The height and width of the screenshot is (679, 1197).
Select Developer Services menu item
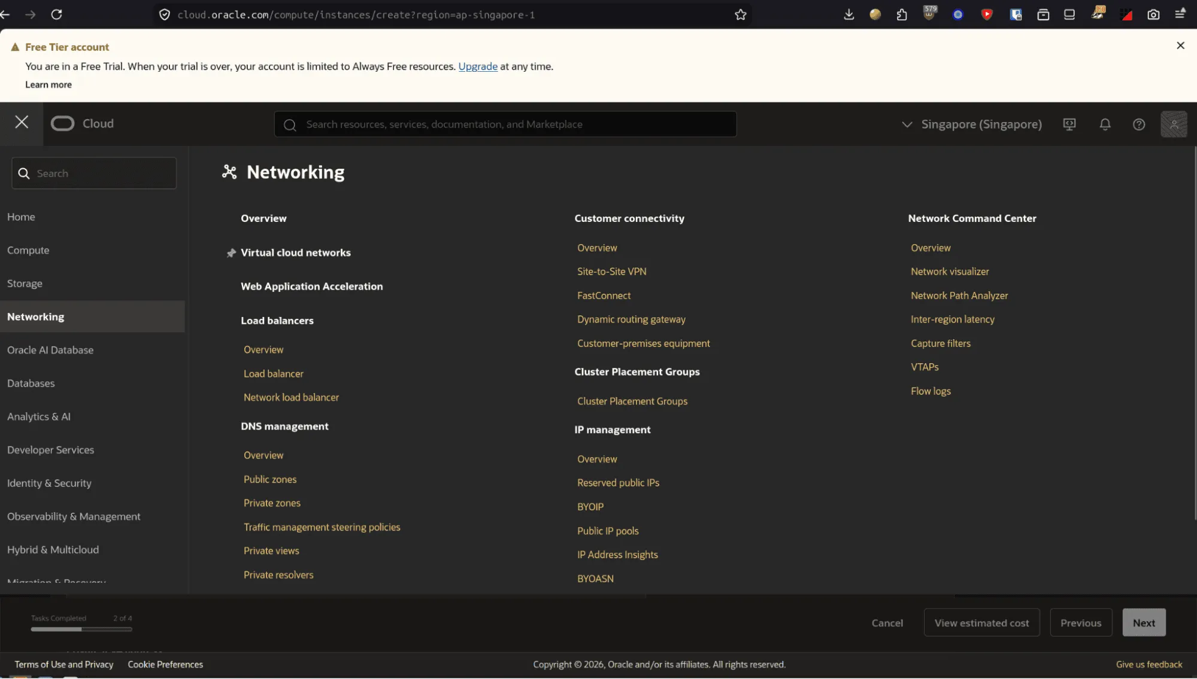coord(50,450)
